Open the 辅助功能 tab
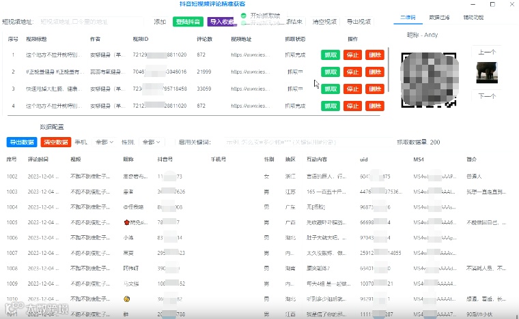519x319 pixels. pos(473,18)
